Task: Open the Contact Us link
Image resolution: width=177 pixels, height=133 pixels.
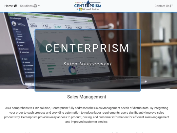Action: (164, 6)
